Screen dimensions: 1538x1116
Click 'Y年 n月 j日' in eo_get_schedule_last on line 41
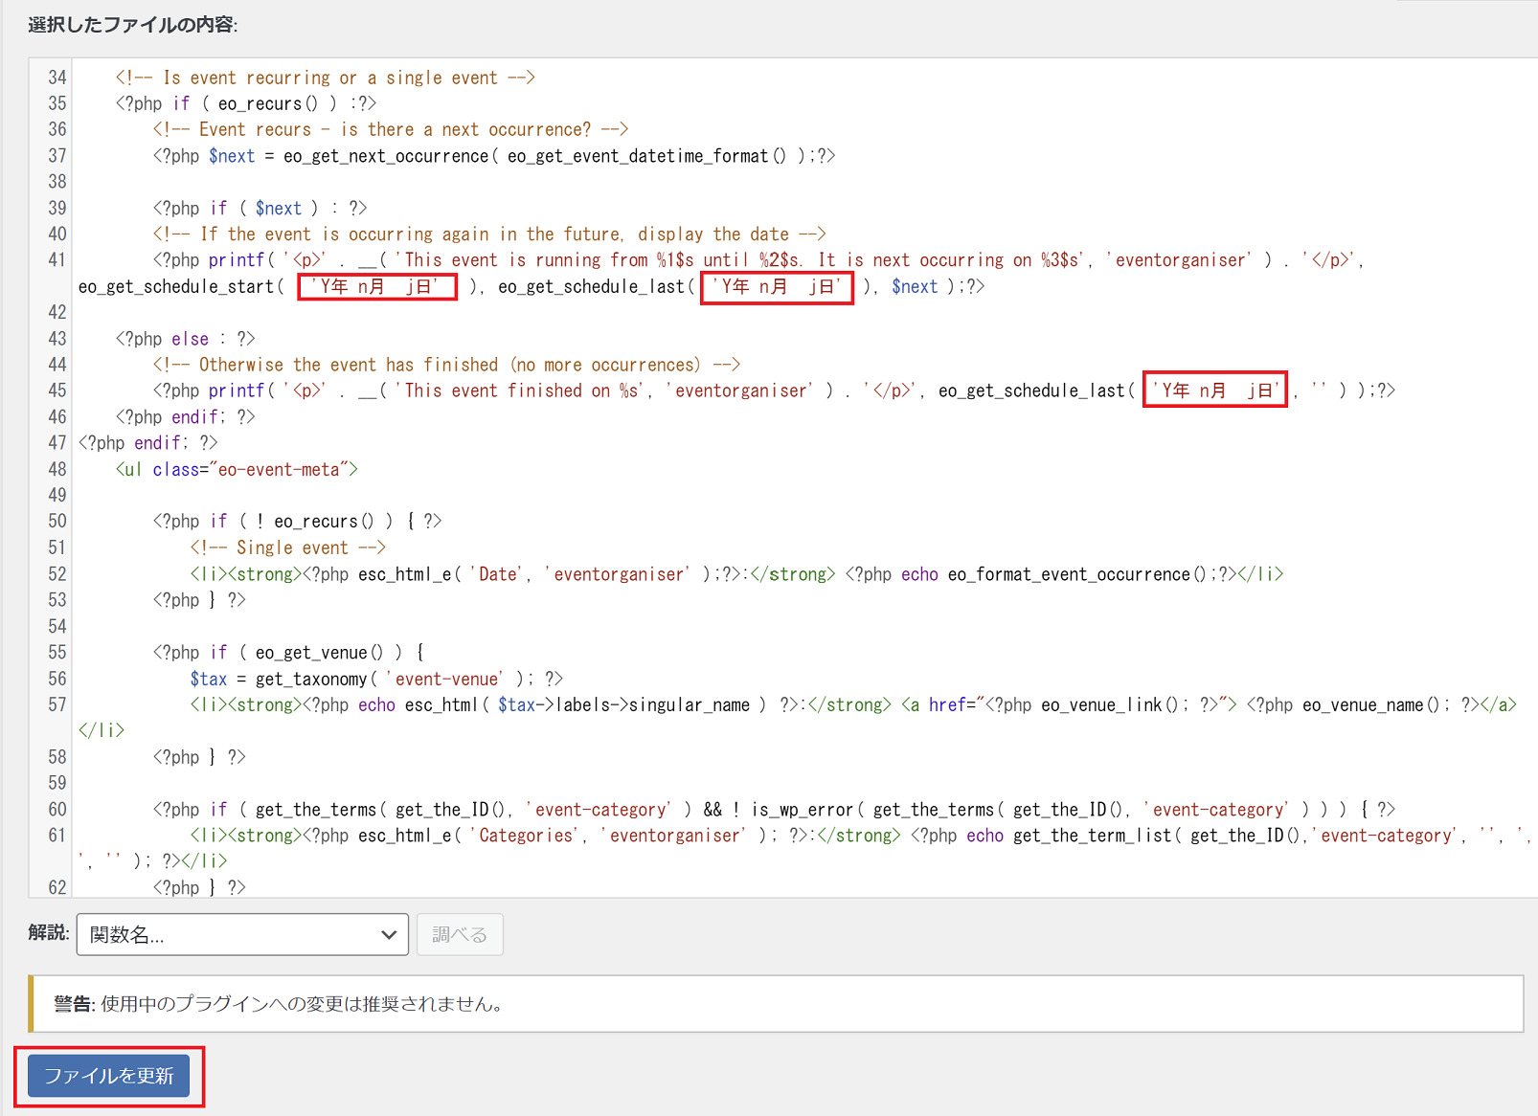(777, 286)
